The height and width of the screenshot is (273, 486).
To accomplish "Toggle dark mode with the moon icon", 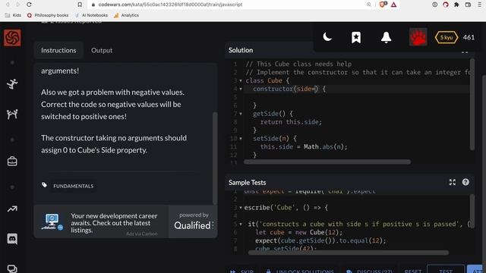I will pos(327,37).
